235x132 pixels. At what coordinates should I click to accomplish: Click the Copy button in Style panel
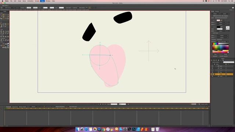216,54
